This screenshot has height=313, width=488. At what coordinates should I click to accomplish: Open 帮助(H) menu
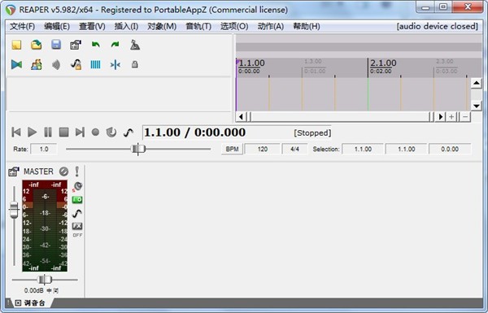pos(307,27)
